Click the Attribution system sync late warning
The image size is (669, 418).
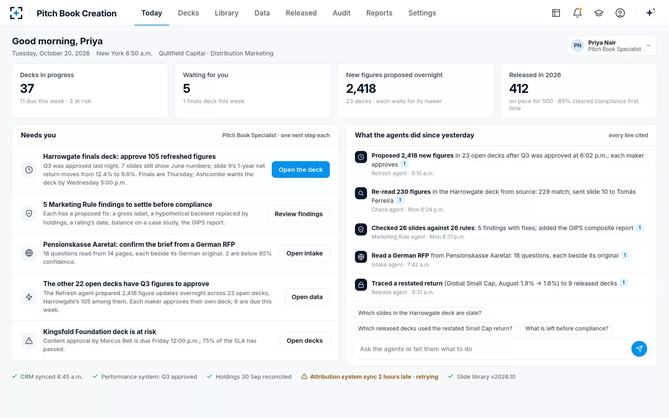[x=370, y=377]
